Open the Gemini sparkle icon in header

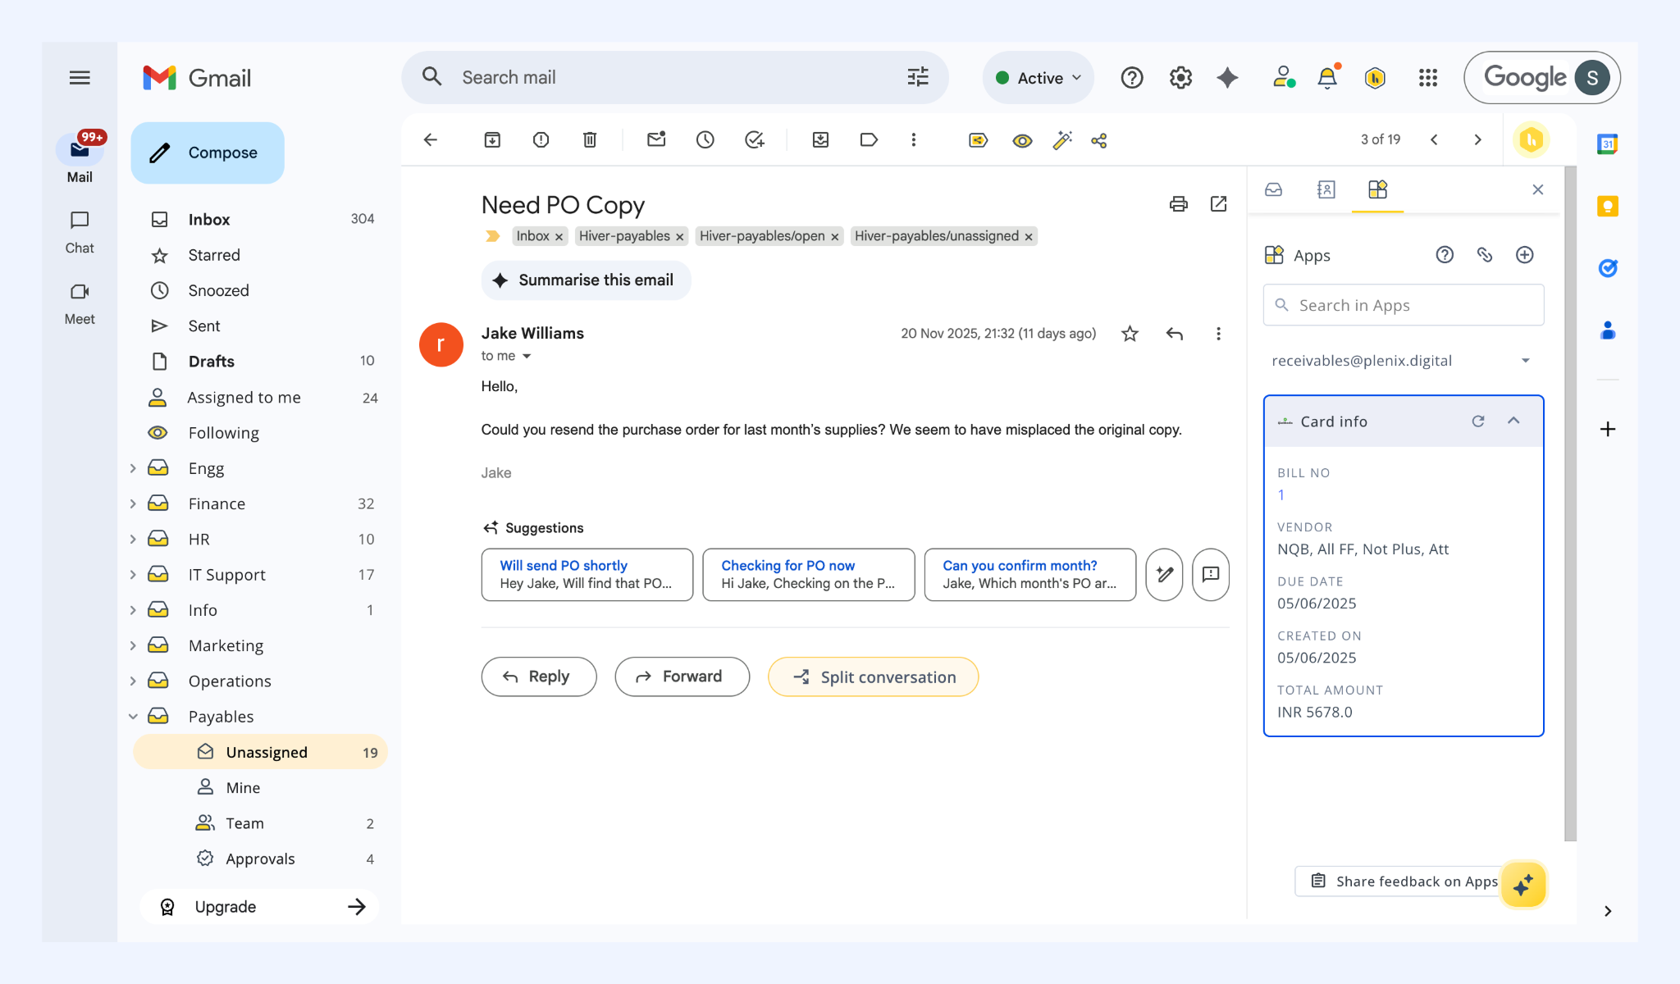click(x=1228, y=78)
